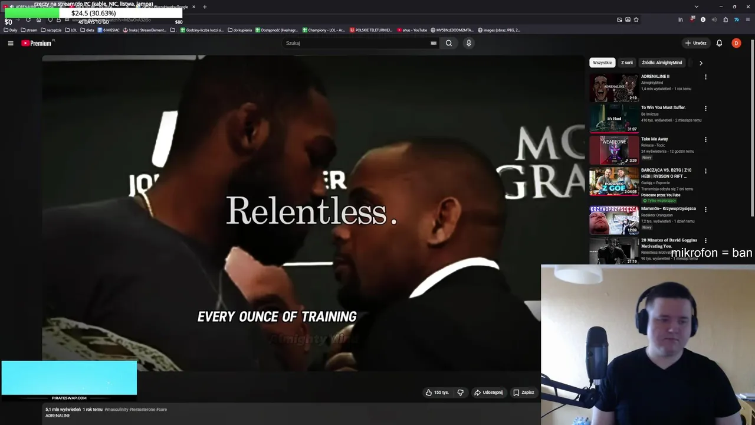Open the LOL bookmarks folder
This screenshot has width=755, height=425.
[71, 30]
